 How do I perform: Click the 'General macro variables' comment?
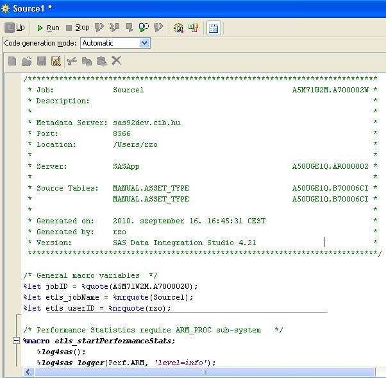[x=90, y=275]
